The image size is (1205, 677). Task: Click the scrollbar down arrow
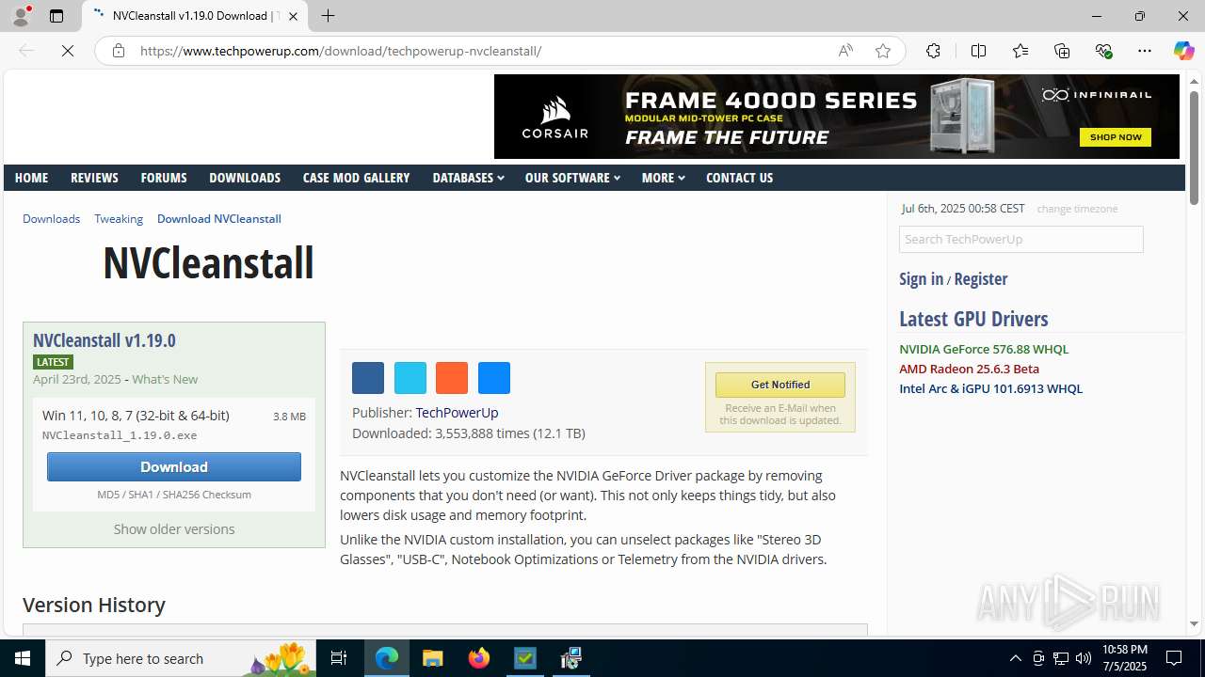pos(1194,623)
